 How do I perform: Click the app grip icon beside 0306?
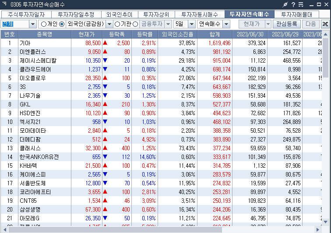pyautogui.click(x=4, y=4)
